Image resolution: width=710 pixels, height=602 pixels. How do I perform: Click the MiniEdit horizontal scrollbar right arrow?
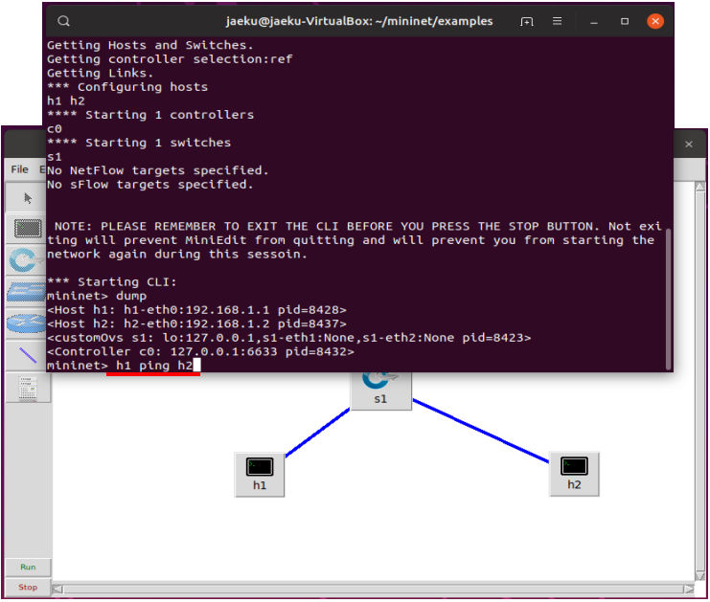[689, 590]
